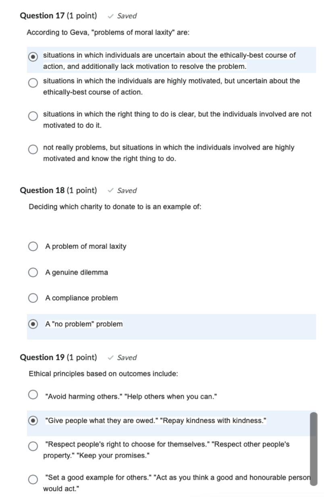Click the selected 'A "no problem" problem' radio button
Viewport: 324px width, 497px height.
(x=33, y=324)
